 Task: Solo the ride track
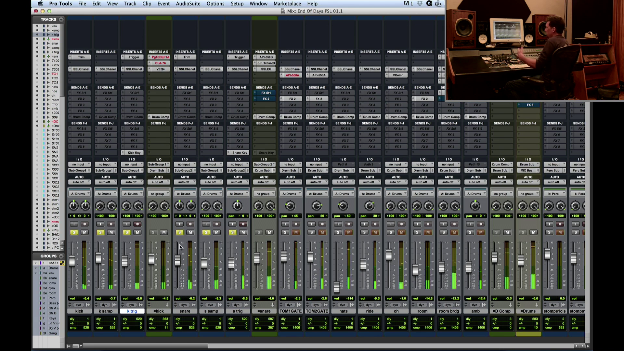(365, 232)
